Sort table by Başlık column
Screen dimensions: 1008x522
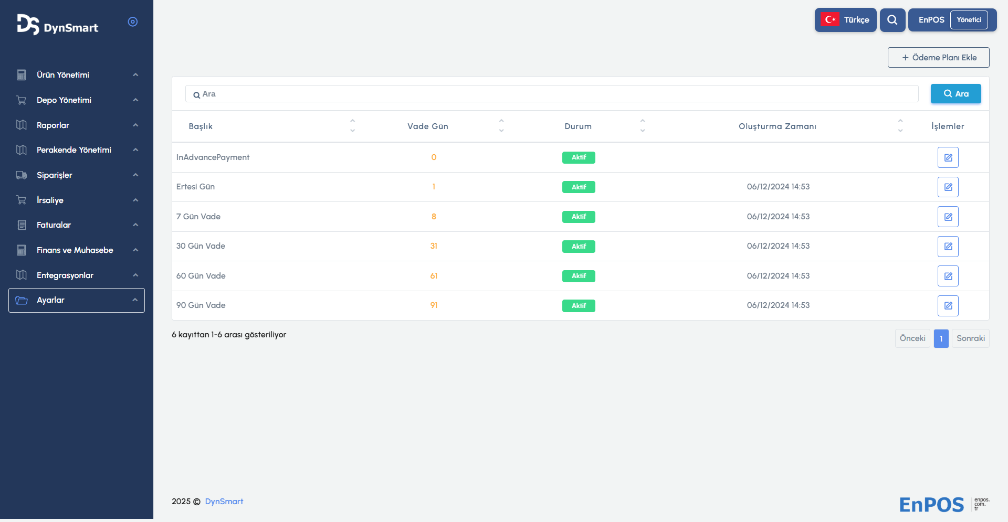click(352, 126)
